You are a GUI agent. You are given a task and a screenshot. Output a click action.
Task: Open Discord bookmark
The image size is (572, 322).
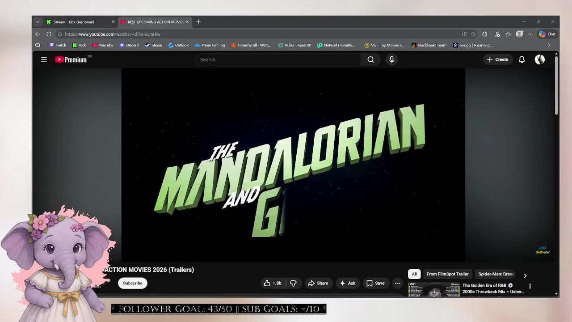click(129, 45)
